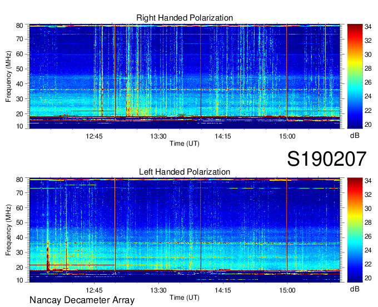Image resolution: width=378 pixels, height=307 pixels.
Task: Click the 50 MHz tick on right-handed plot
Action: click(x=19, y=69)
